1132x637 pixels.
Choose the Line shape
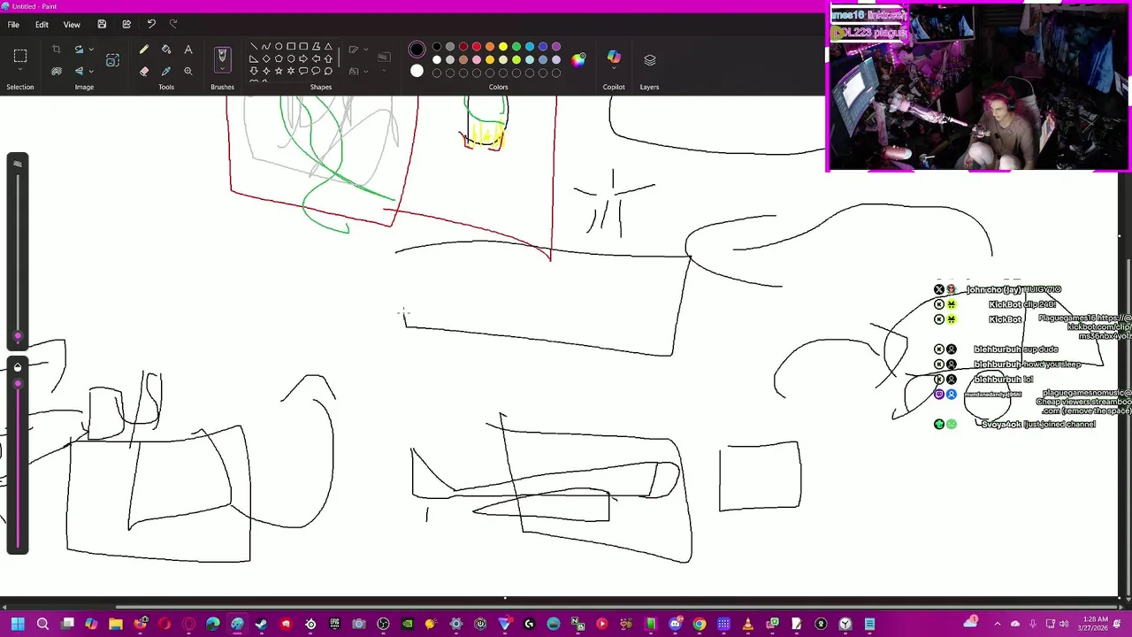coord(254,46)
